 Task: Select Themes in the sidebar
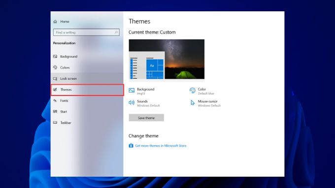pyautogui.click(x=87, y=90)
